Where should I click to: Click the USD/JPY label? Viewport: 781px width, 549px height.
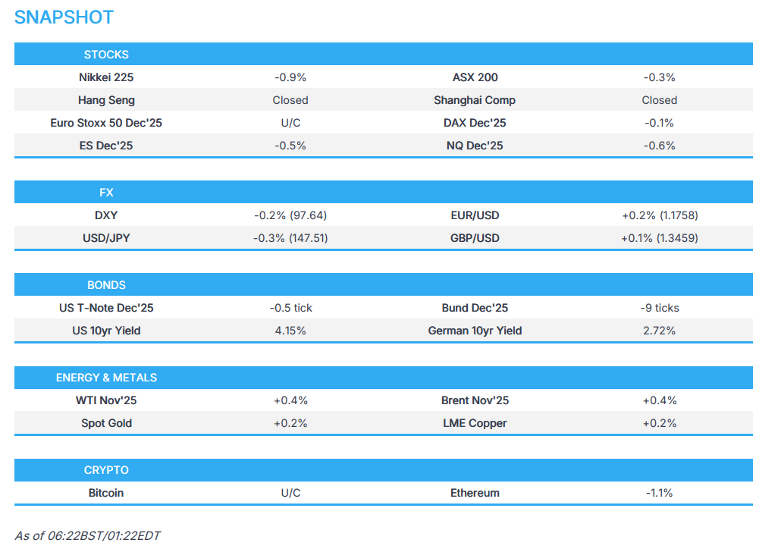106,238
